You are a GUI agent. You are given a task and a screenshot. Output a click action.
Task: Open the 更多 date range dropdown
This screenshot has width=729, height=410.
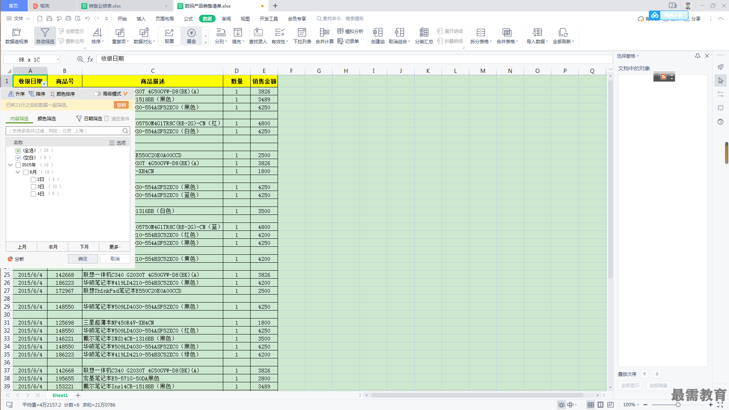pyautogui.click(x=114, y=247)
